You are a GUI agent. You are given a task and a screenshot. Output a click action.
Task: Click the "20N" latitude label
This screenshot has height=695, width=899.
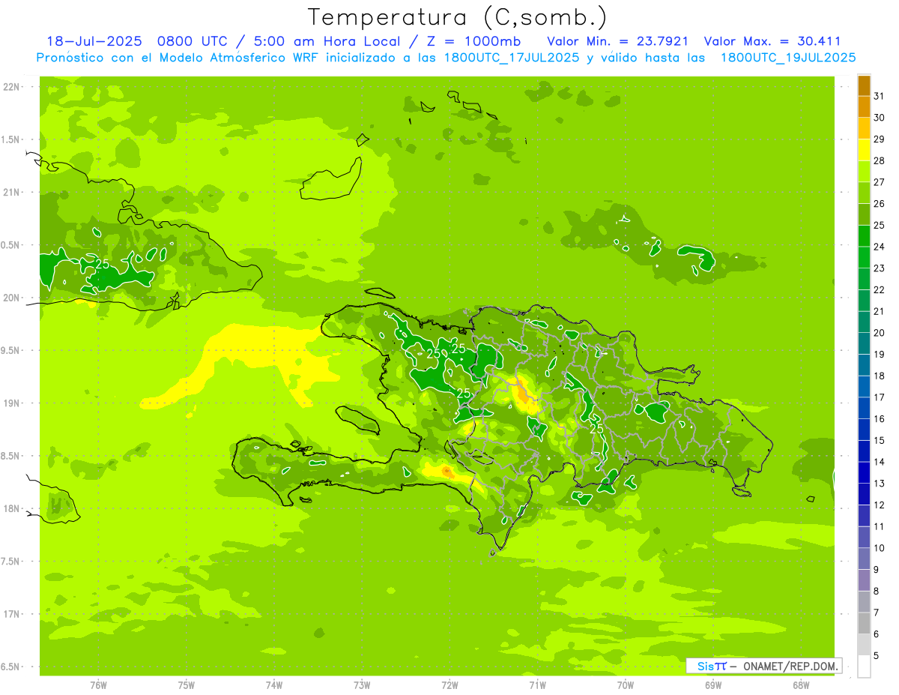click(x=12, y=298)
